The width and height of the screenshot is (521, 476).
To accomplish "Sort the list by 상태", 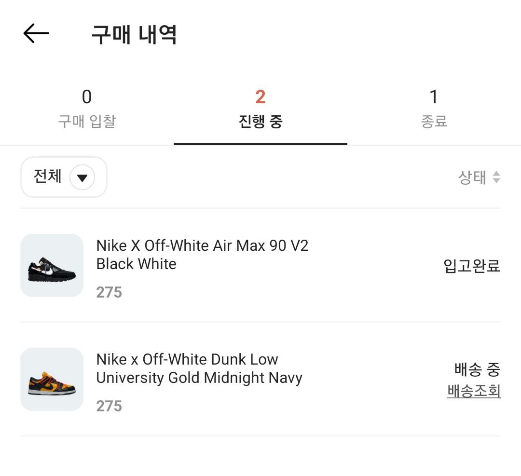I will click(472, 177).
